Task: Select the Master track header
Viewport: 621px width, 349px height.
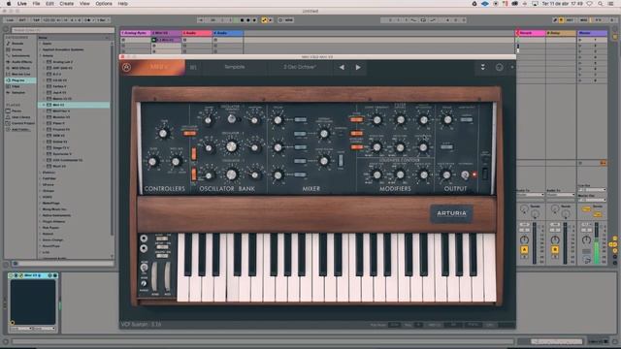Action: (592, 33)
